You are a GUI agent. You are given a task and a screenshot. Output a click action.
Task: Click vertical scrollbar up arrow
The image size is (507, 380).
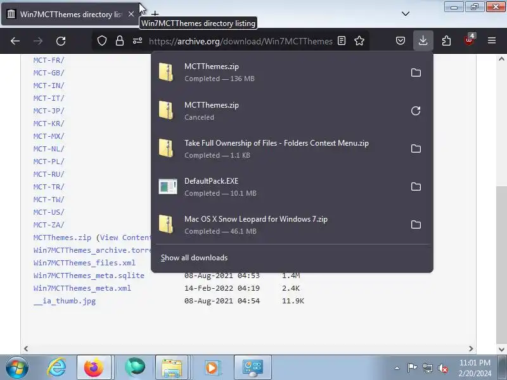coord(501,59)
